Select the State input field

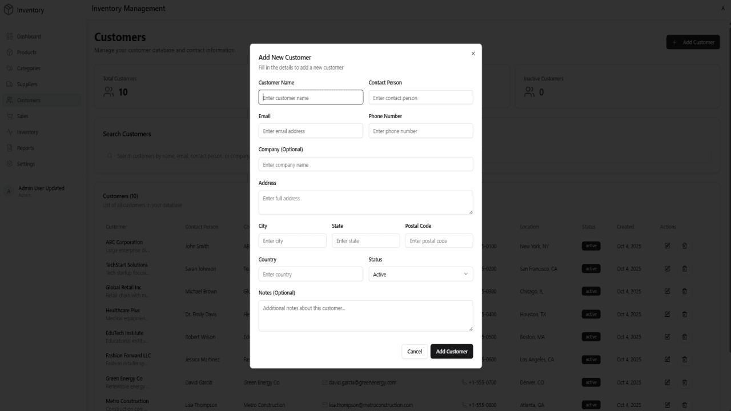click(365, 241)
